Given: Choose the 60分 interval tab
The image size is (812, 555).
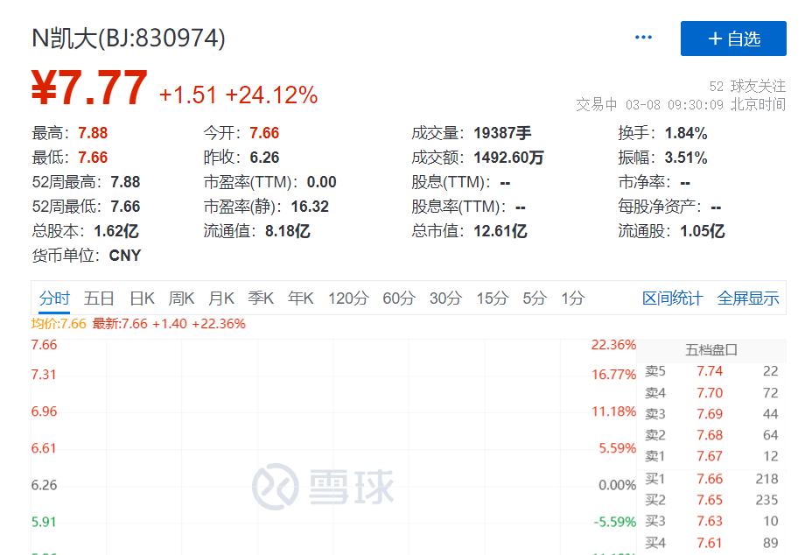Looking at the screenshot, I should (x=399, y=299).
